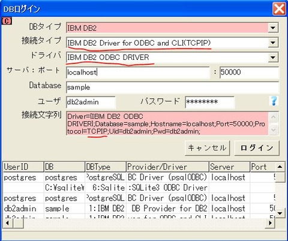Sort by the DB column header
This screenshot has width=288, height=241.
(64, 167)
